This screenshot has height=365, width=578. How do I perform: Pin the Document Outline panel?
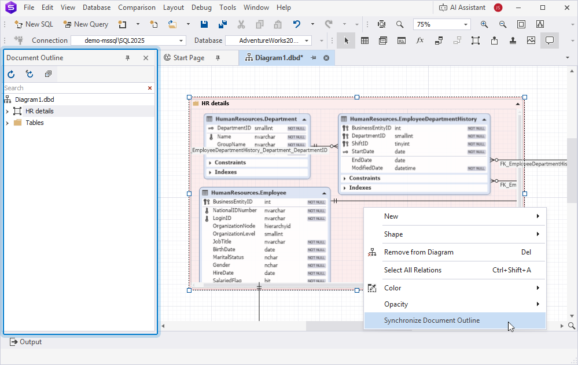[x=127, y=58]
